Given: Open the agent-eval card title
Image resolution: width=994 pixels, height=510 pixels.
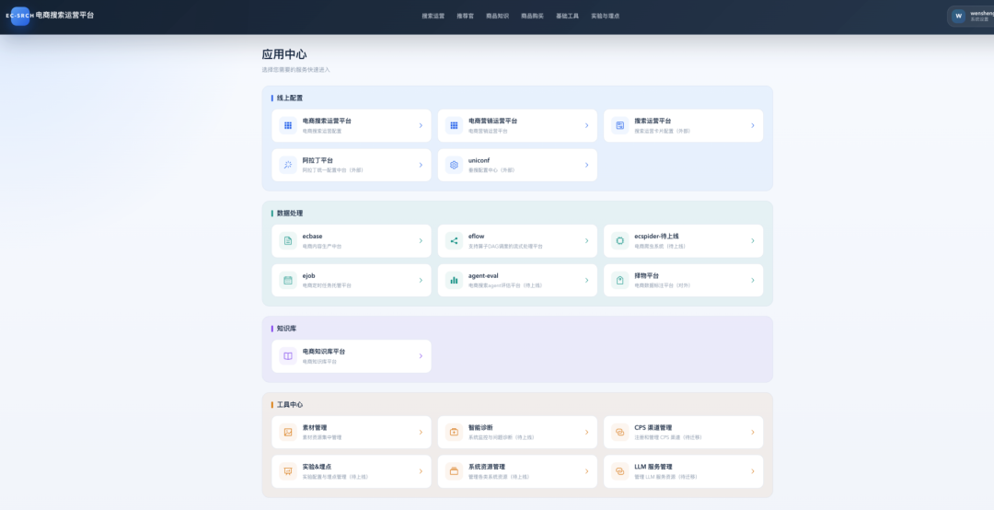Looking at the screenshot, I should [484, 276].
